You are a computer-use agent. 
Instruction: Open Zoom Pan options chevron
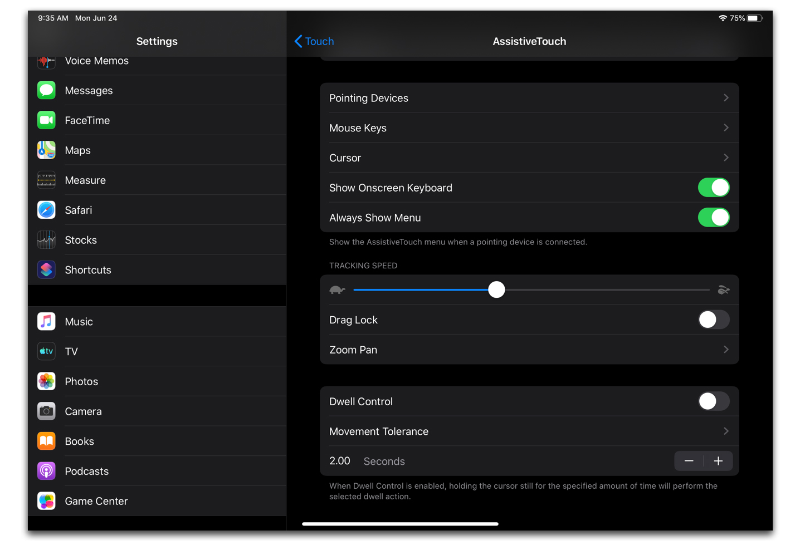pos(725,350)
